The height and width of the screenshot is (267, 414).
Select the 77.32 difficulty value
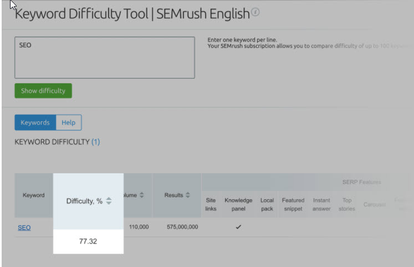[88, 241]
